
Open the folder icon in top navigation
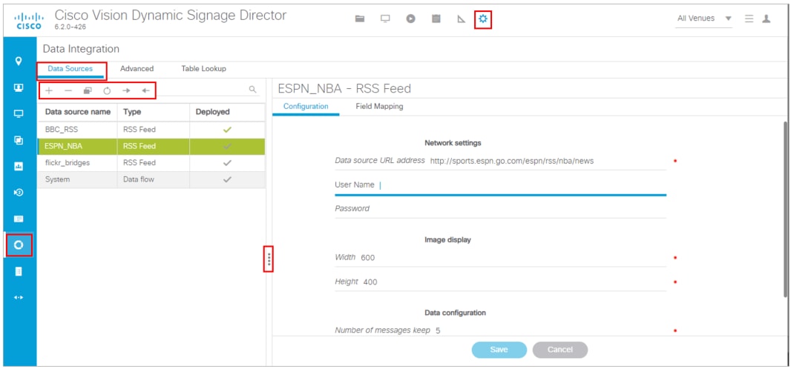pos(360,19)
